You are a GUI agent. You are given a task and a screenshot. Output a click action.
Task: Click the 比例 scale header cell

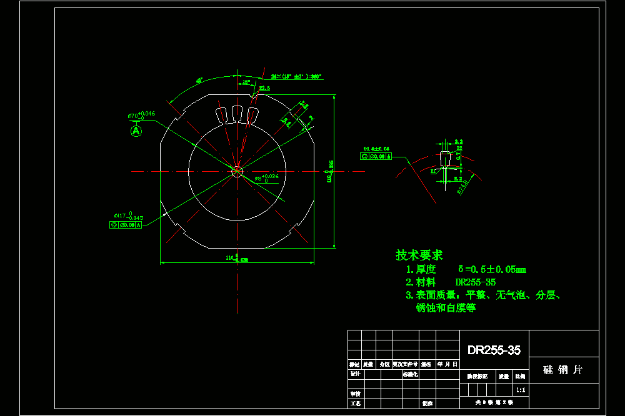pos(520,376)
